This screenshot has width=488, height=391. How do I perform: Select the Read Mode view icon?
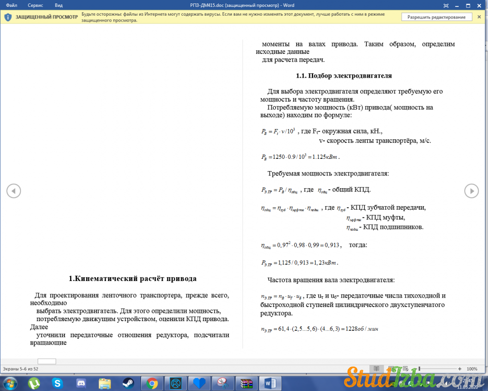point(377,369)
